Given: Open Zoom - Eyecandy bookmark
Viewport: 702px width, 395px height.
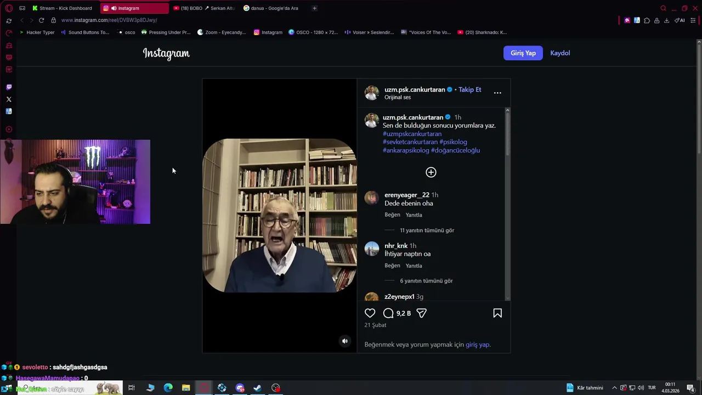Looking at the screenshot, I should pos(222,32).
